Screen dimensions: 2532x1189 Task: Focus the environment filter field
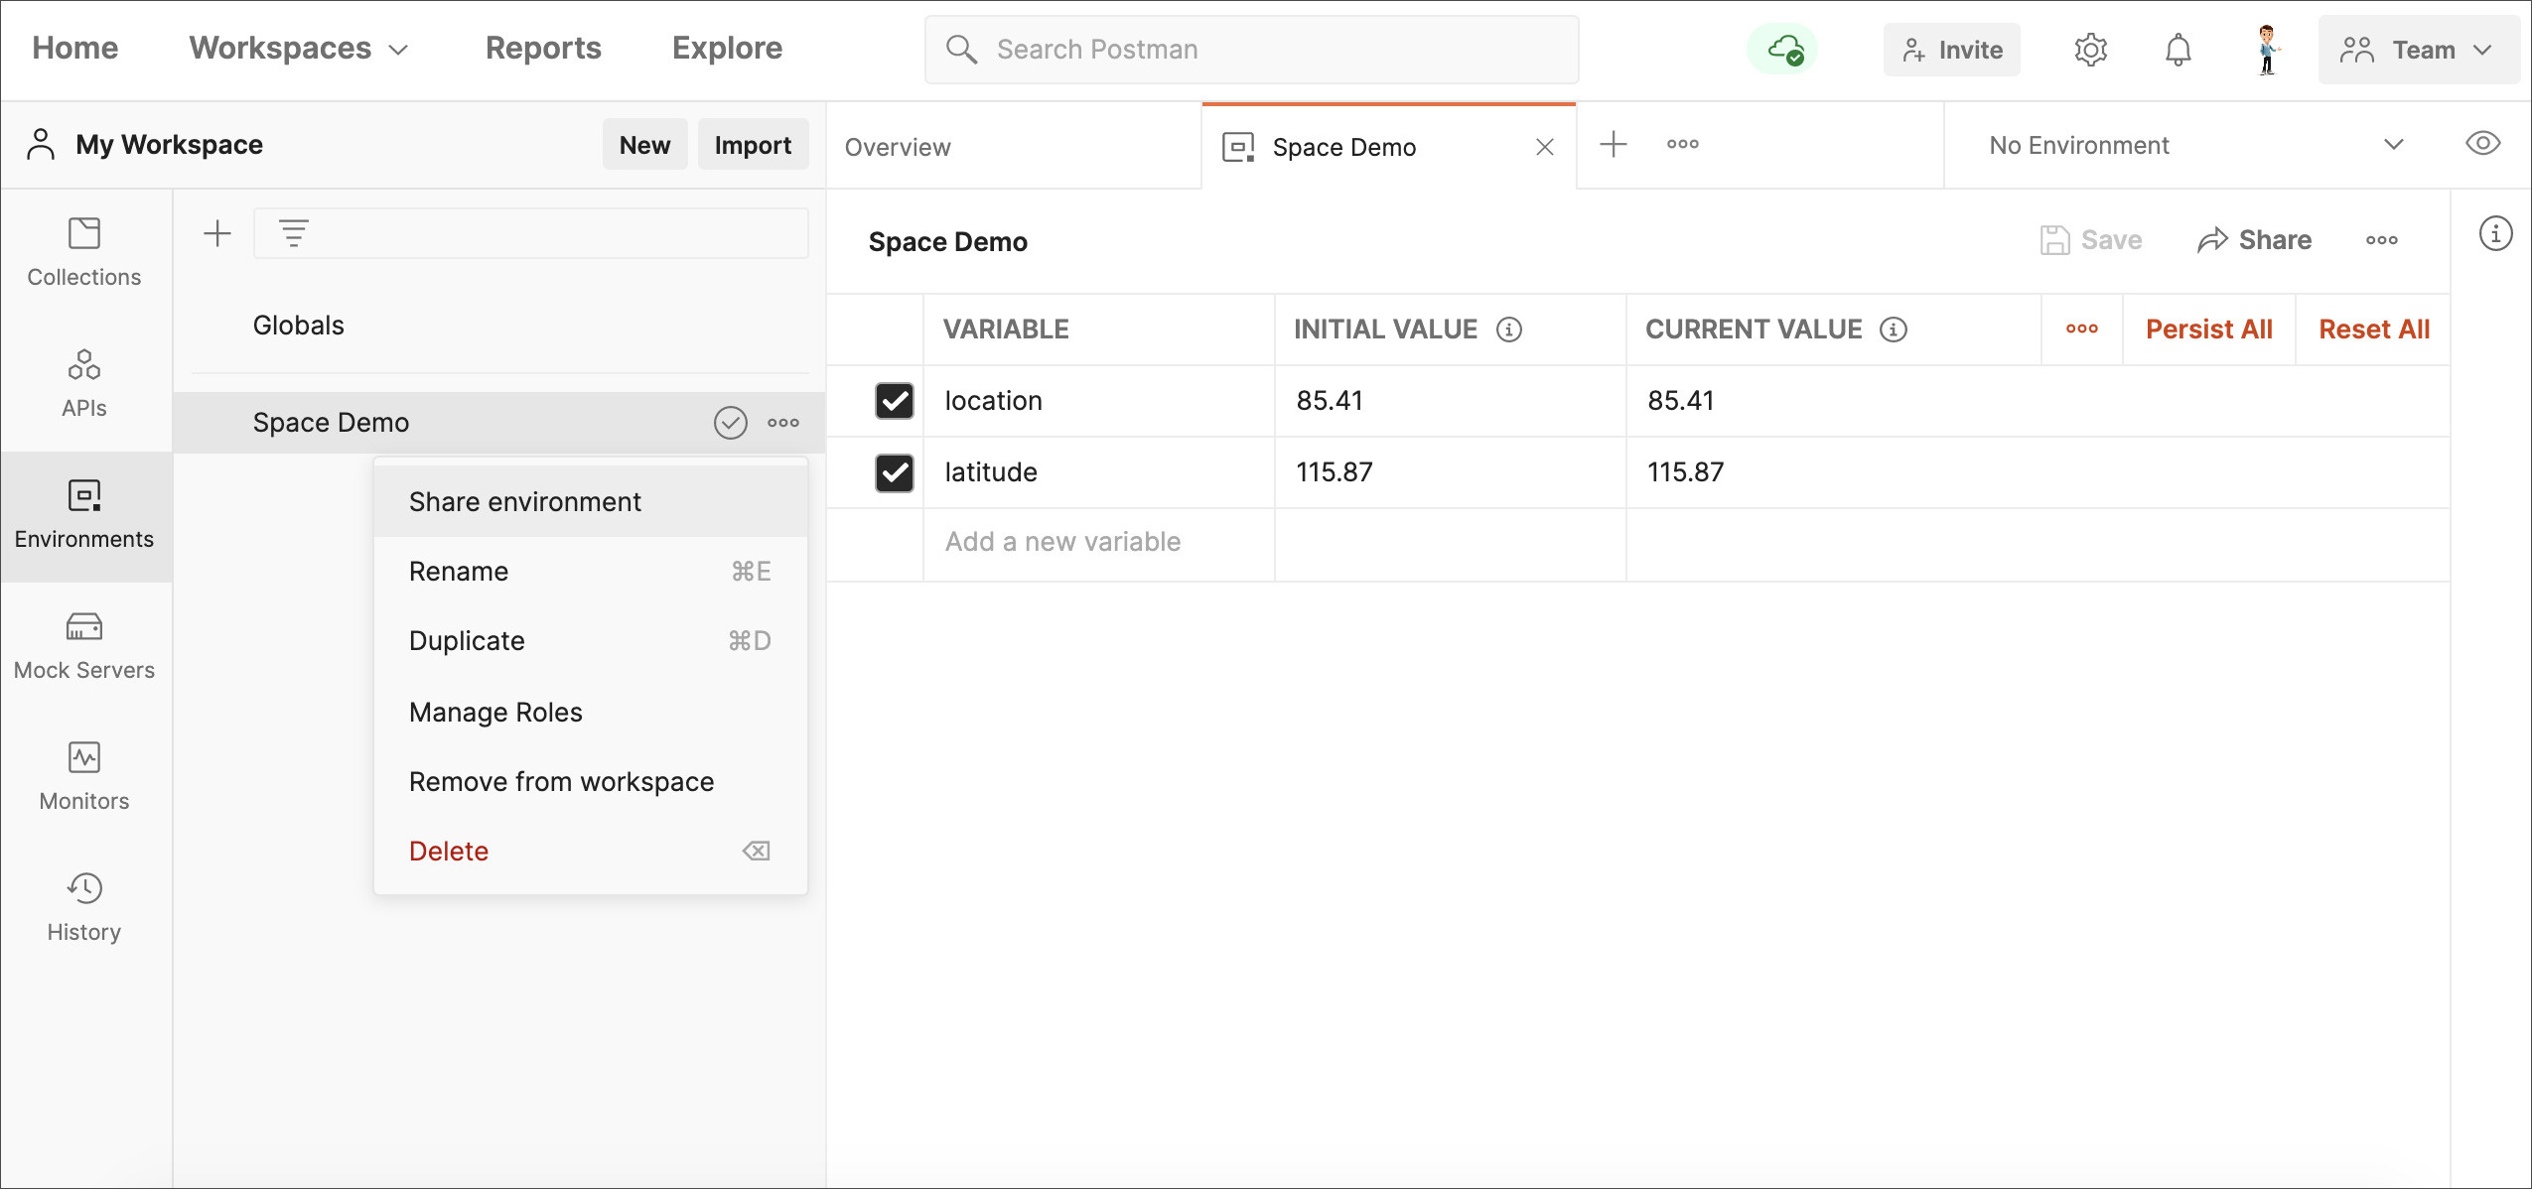[x=531, y=233]
